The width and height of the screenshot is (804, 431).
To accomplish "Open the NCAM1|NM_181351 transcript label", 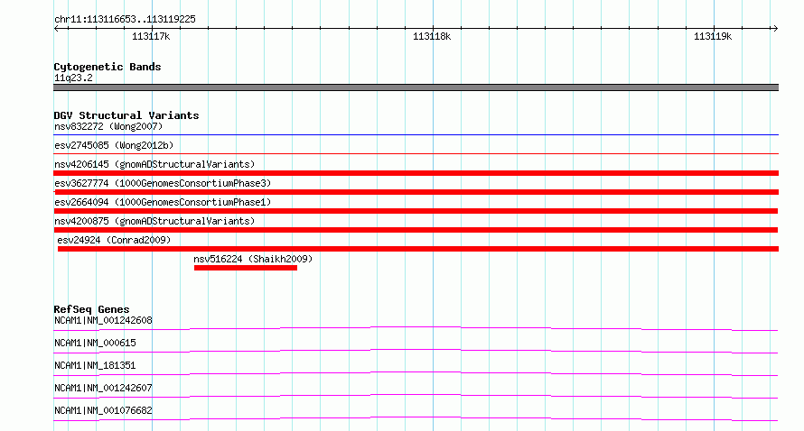I will coord(95,365).
